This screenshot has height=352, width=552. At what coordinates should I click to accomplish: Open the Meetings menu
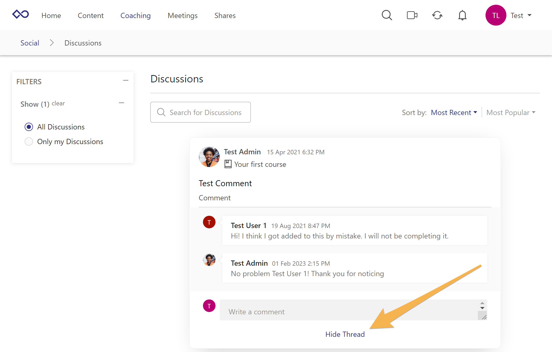click(x=183, y=15)
